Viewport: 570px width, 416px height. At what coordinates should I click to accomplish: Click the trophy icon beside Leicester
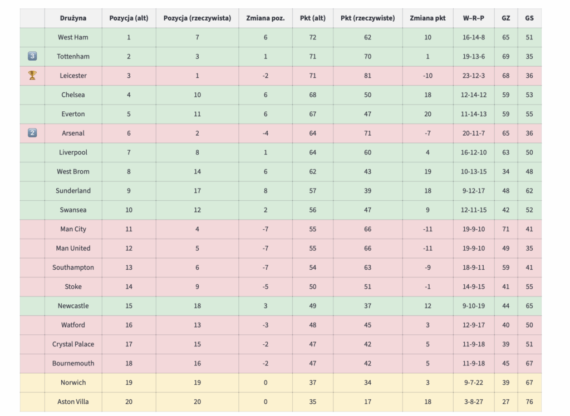pos(32,76)
